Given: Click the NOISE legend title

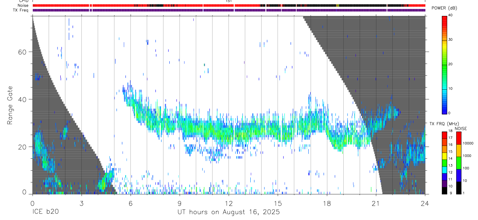Looking at the screenshot, I should pyautogui.click(x=461, y=128).
